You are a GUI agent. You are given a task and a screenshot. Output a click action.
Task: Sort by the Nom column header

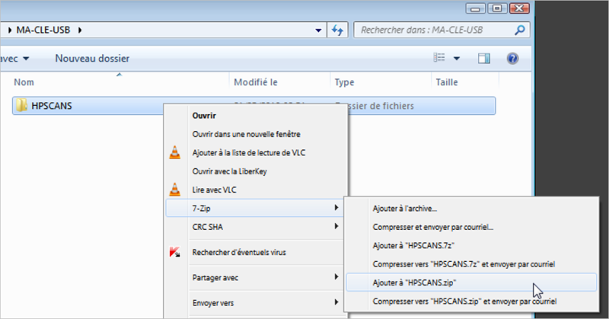(24, 82)
